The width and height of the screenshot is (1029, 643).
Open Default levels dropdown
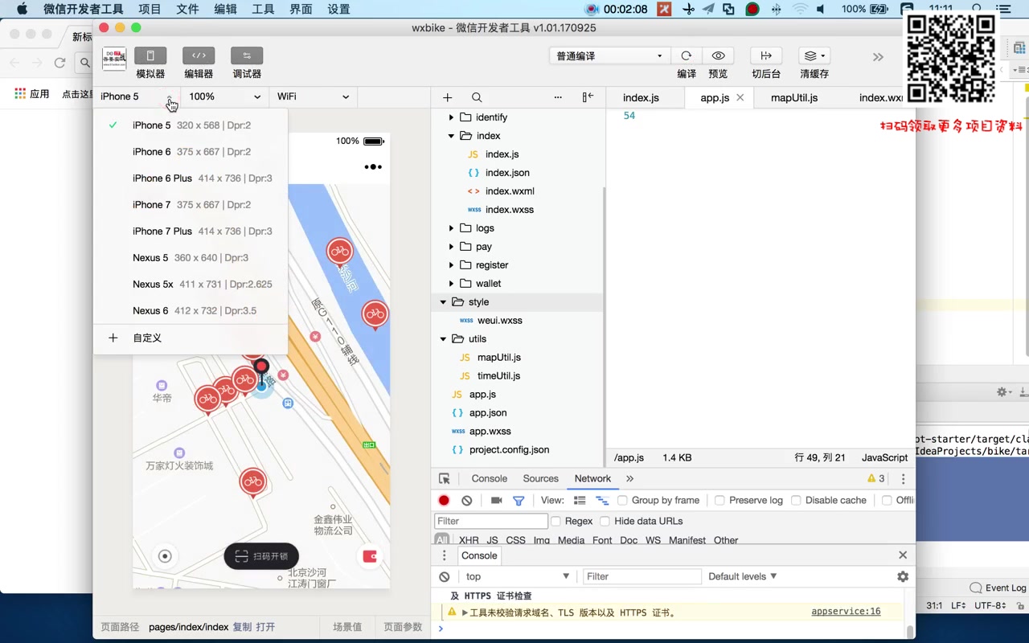click(743, 576)
